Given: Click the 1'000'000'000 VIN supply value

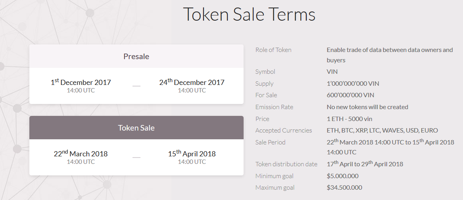Looking at the screenshot, I should point(353,83).
